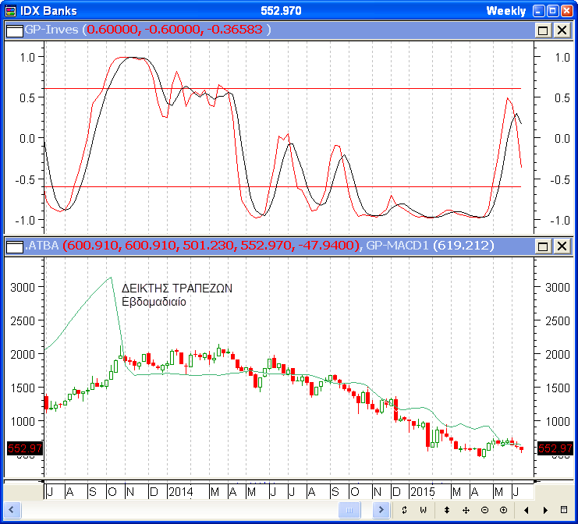Image resolution: width=578 pixels, height=524 pixels.
Task: Zoom in with the plus magnifier icon
Action: 504,510
